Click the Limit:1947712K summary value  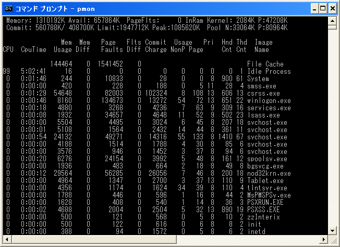[123, 28]
